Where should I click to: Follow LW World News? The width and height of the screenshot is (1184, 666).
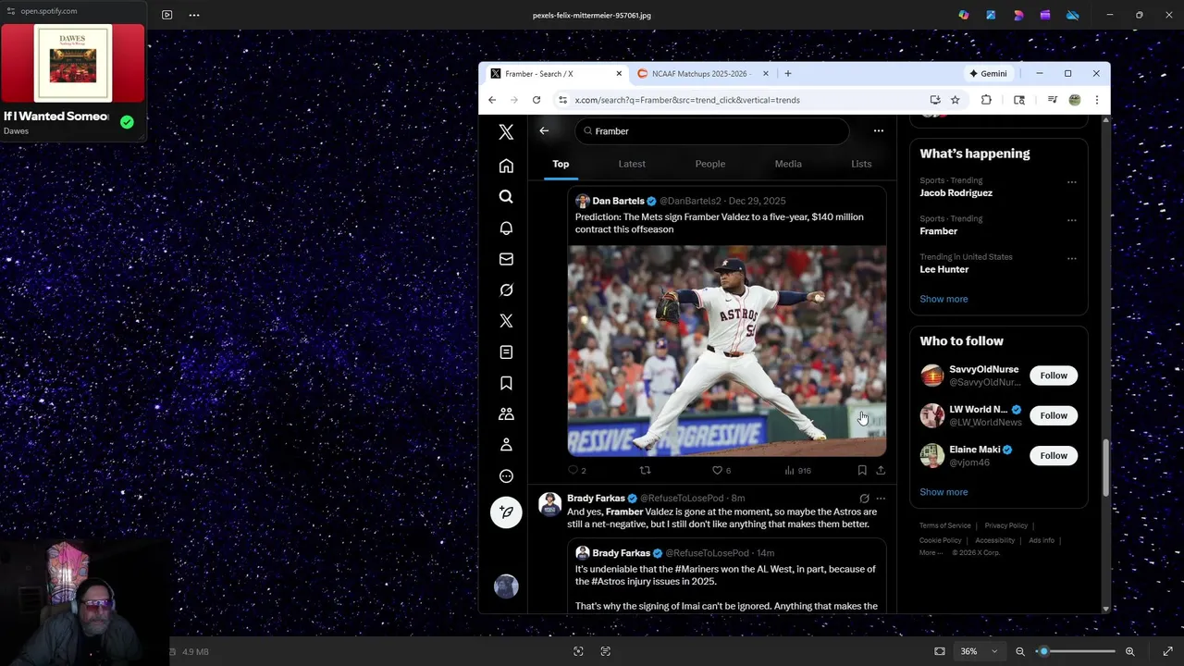point(1054,415)
